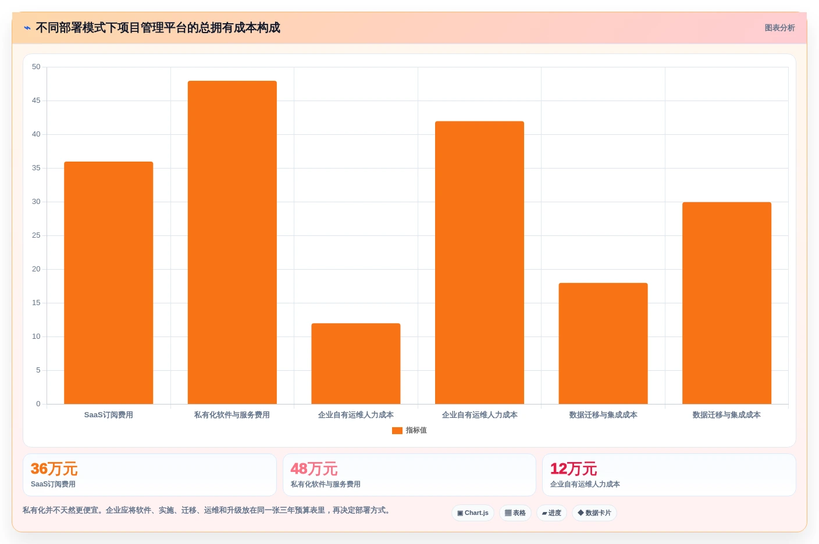Click the x-axis label SaaS订阅费用
This screenshot has height=544, width=819.
pos(109,415)
